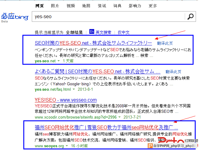Screen dimensions: 199x150
Task: Click the green URL yes-seo.net/faq.html
Action: [x=53, y=89]
